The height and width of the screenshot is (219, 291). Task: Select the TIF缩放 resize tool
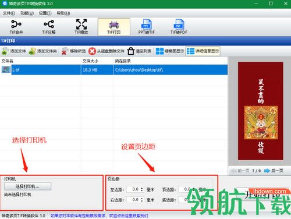(81, 27)
